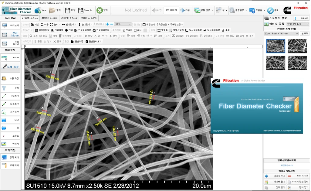This screenshot has width=311, height=191.
Task: Open the 우측정보창 dropdown
Action: (162, 24)
